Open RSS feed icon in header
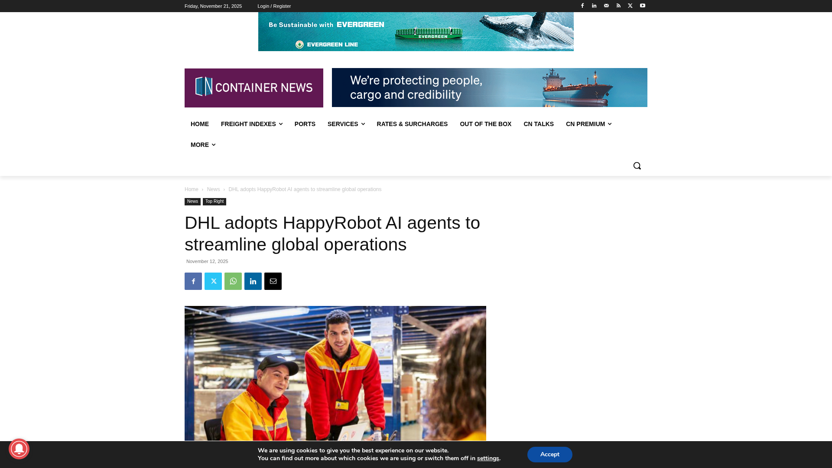This screenshot has width=832, height=468. pyautogui.click(x=618, y=6)
